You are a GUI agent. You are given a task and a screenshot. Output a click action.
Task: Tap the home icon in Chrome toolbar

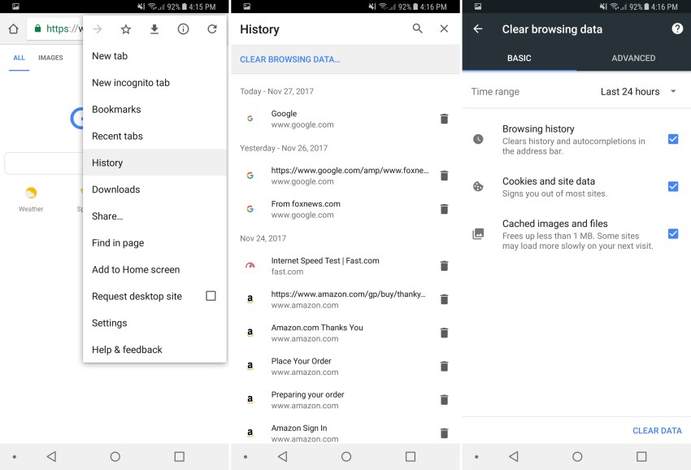coord(13,29)
